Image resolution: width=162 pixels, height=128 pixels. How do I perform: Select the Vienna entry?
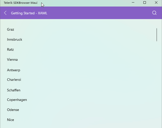12,59
